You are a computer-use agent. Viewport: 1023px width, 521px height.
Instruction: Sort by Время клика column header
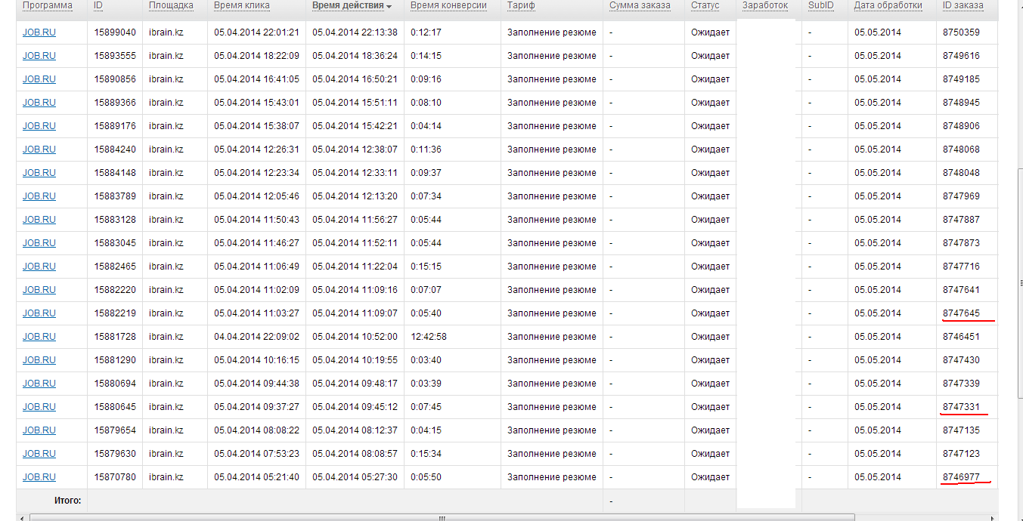point(242,5)
